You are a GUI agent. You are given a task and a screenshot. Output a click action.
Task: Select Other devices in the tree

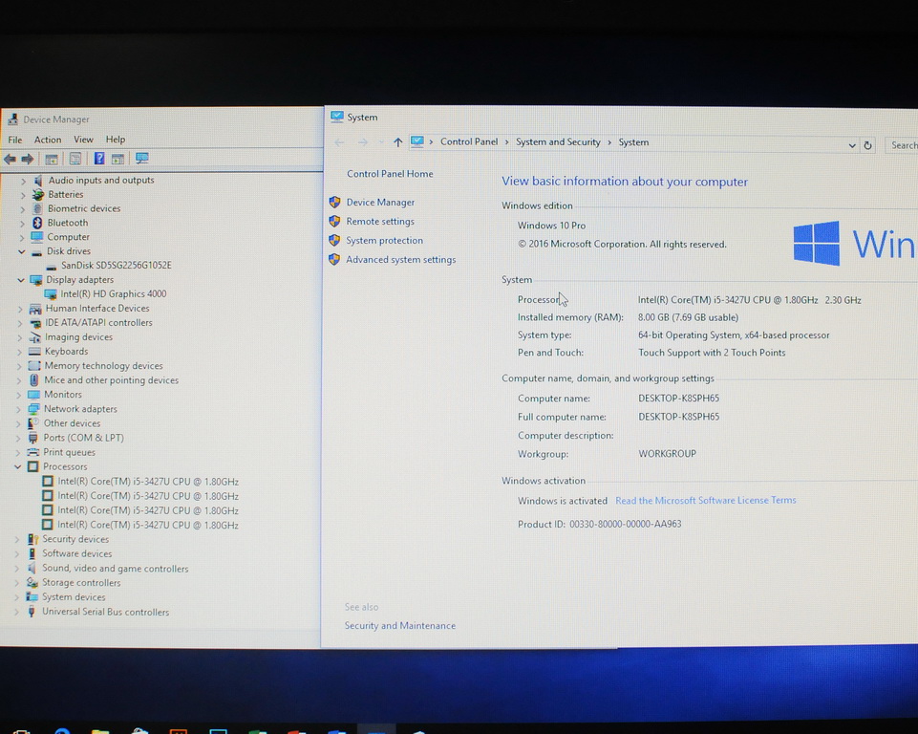point(72,423)
